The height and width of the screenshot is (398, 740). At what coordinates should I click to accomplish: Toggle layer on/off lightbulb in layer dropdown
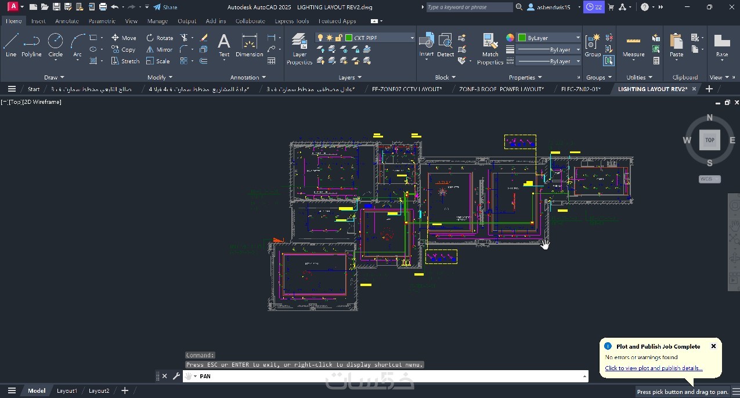click(320, 38)
